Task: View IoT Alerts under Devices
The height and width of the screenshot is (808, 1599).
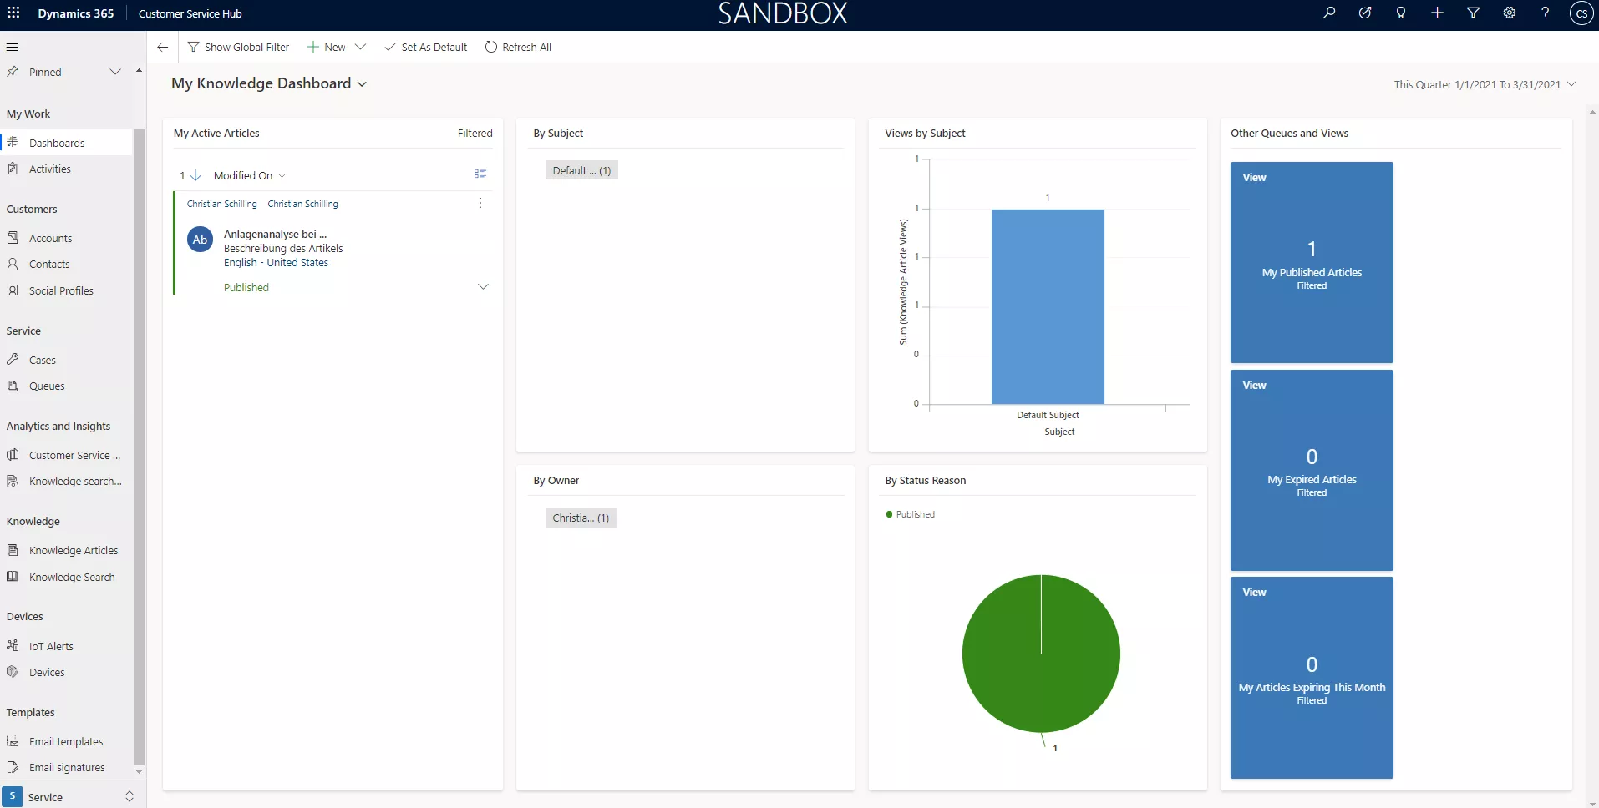Action: point(51,645)
